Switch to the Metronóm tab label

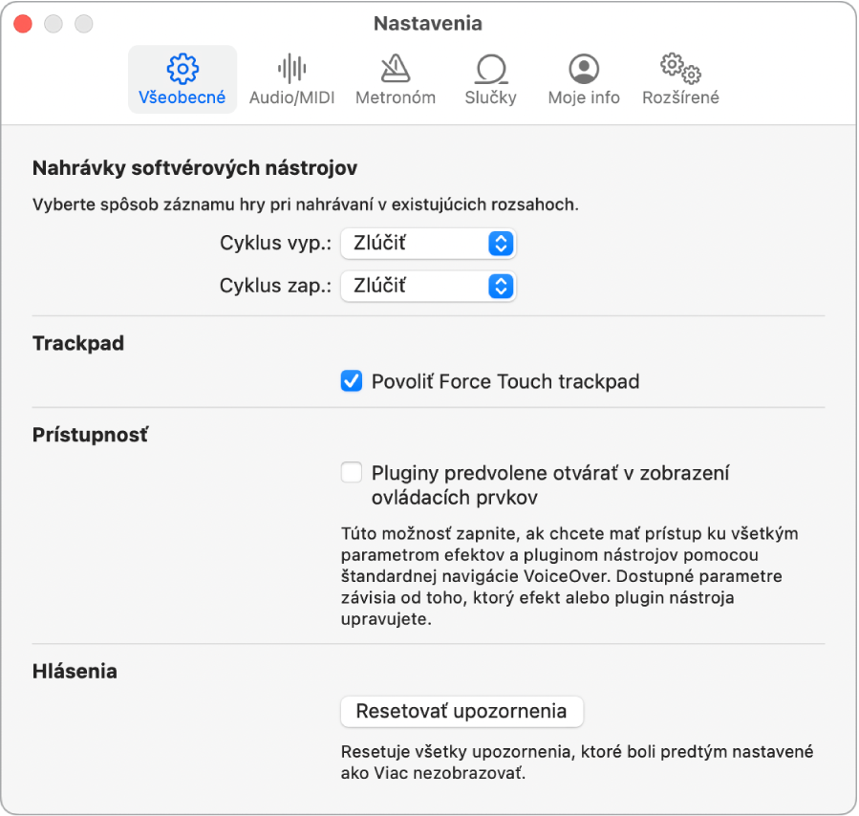(x=395, y=97)
